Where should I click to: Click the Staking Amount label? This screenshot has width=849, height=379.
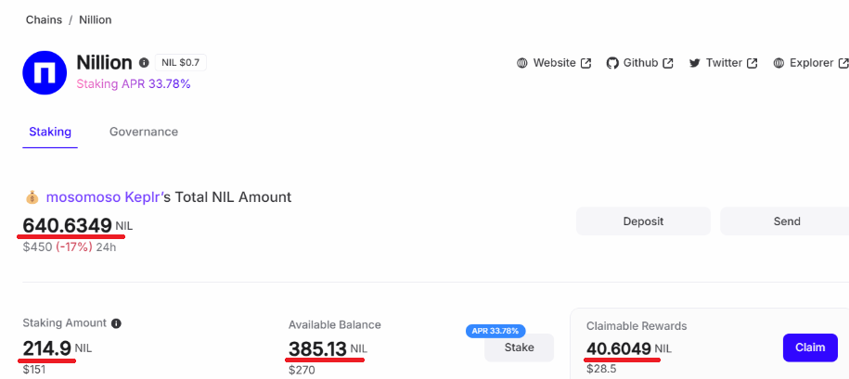64,323
